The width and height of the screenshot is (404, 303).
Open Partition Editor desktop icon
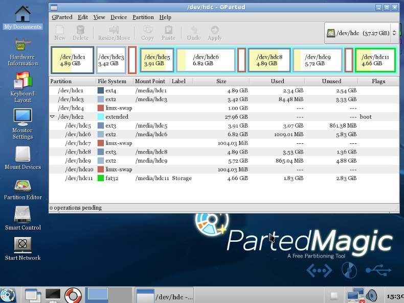(x=23, y=190)
